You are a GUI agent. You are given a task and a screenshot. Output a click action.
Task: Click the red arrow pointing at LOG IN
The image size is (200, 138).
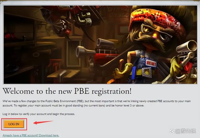[43, 122]
